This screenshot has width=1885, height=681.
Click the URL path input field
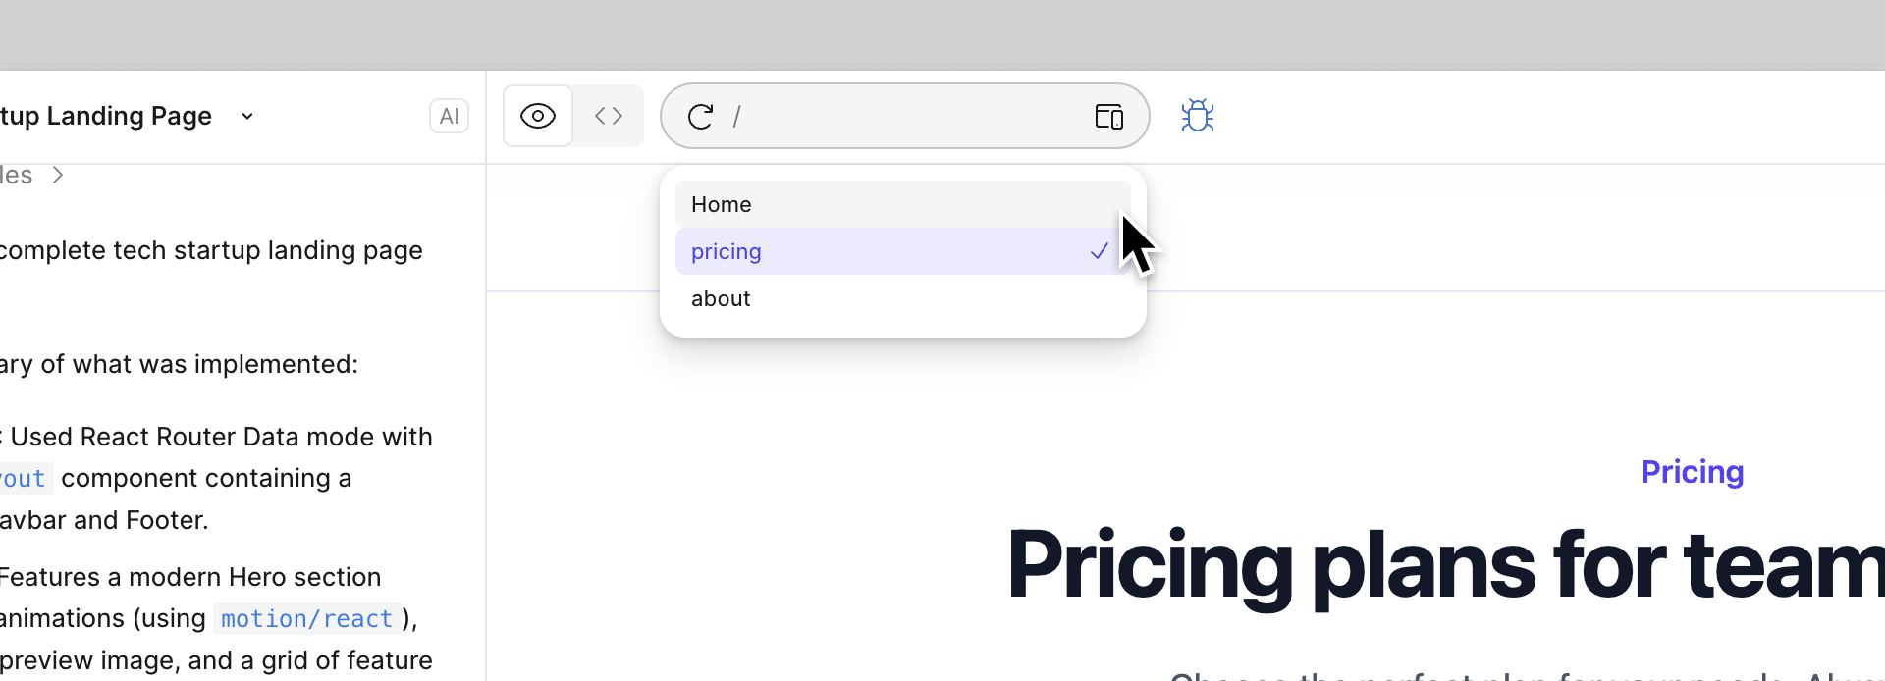pos(903,117)
